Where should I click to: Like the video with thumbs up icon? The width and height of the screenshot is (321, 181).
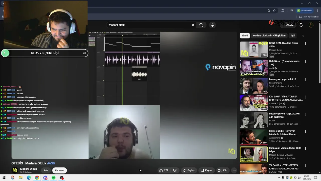pyautogui.click(x=164, y=170)
